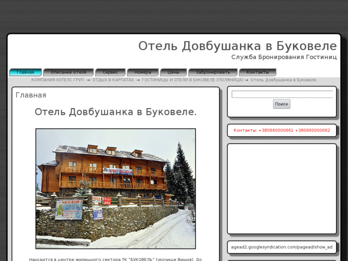
Task: Open the Главная navigation tab
Action: [x=25, y=72]
